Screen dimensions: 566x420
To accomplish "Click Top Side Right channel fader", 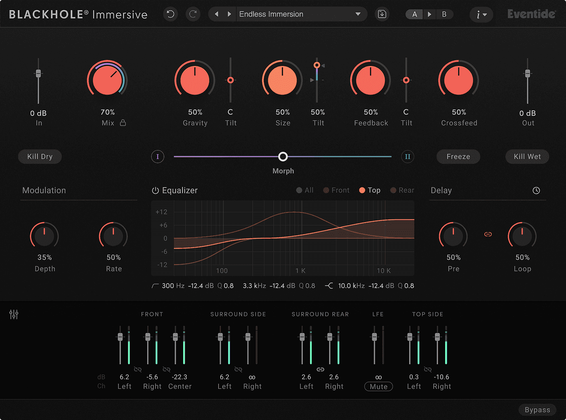I will tap(437, 337).
